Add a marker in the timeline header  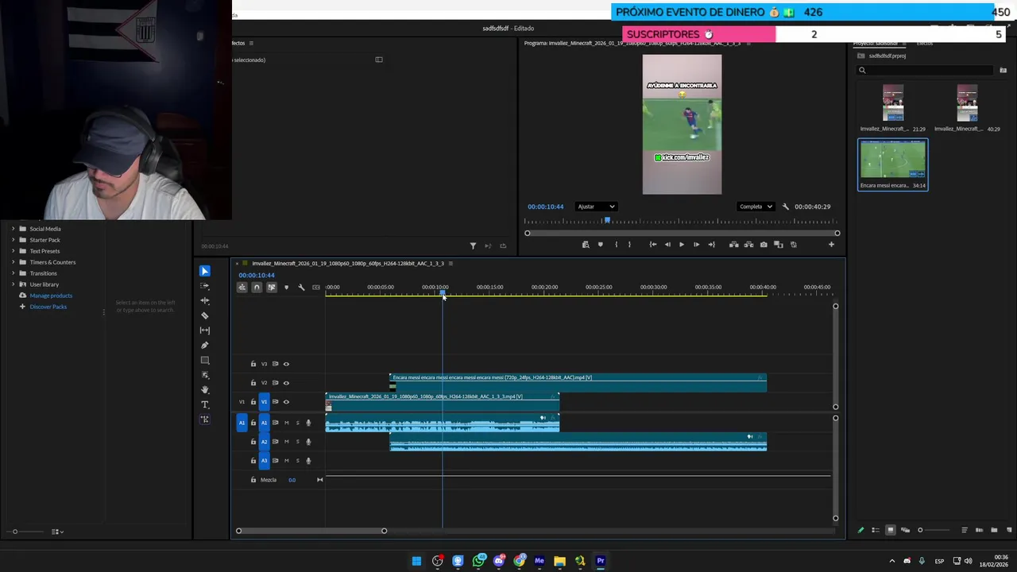(x=286, y=288)
